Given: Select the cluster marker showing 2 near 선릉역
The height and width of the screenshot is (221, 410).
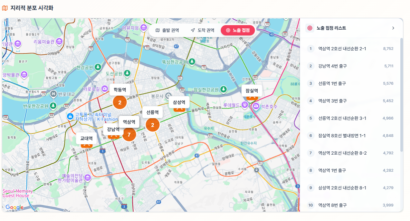Looking at the screenshot, I should (153, 125).
